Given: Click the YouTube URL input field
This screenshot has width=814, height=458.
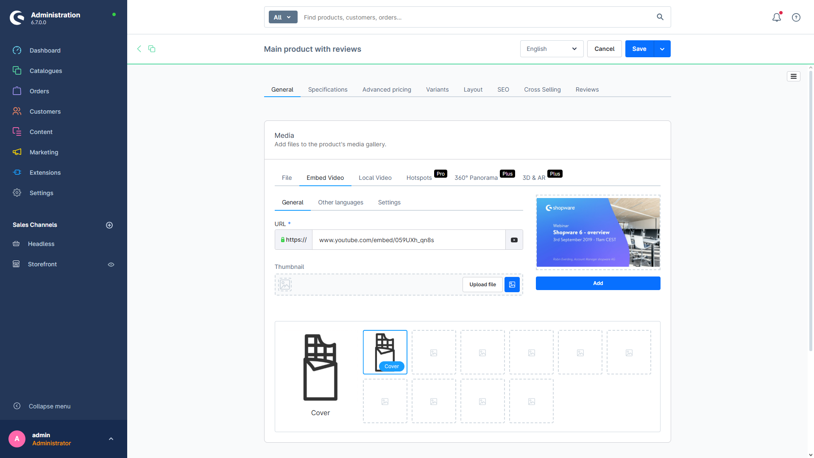Looking at the screenshot, I should [x=409, y=240].
